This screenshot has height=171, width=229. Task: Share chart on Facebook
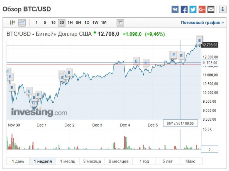tap(184, 9)
